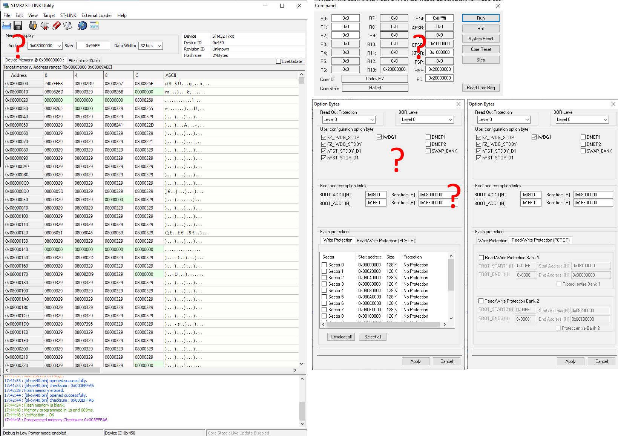The width and height of the screenshot is (618, 436).
Task: Click Select all sectors button
Action: (373, 337)
